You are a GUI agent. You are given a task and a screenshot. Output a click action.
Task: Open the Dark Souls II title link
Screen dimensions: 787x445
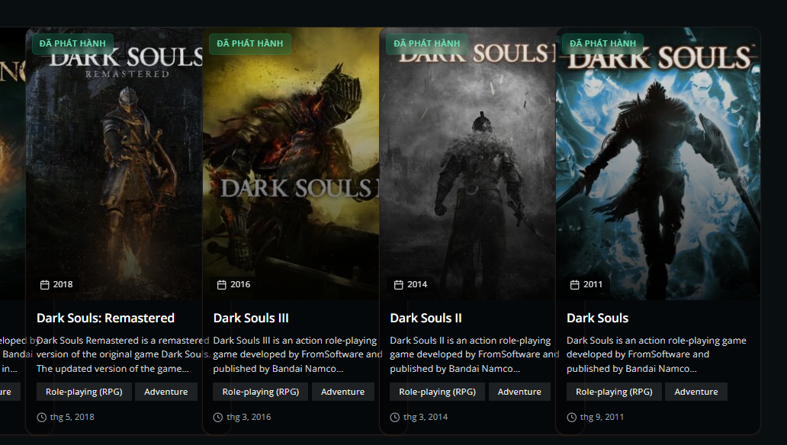(426, 318)
